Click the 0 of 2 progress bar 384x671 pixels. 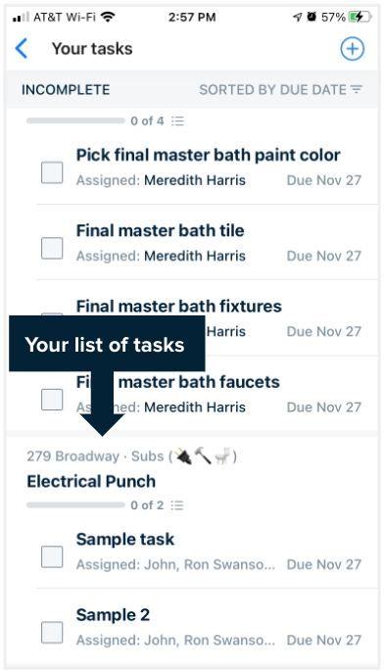pyautogui.click(x=75, y=505)
